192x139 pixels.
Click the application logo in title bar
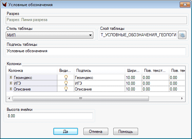pos(4,5)
